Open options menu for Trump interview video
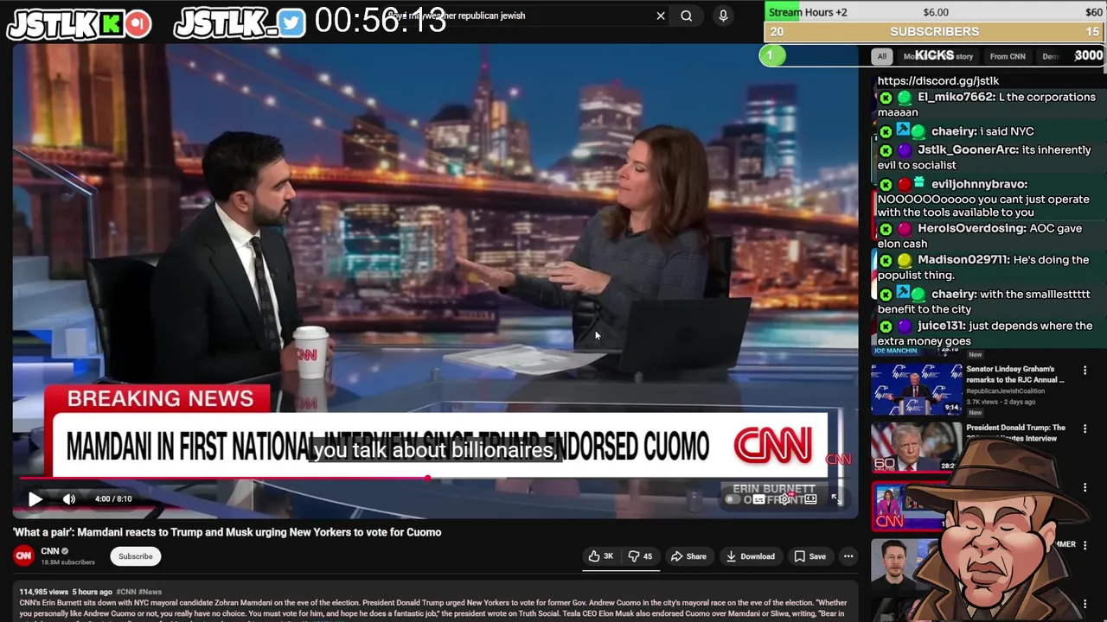Screen dimensions: 1107x622 1085,428
